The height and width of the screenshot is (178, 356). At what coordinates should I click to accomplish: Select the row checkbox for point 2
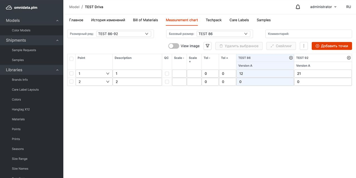pyautogui.click(x=71, y=82)
